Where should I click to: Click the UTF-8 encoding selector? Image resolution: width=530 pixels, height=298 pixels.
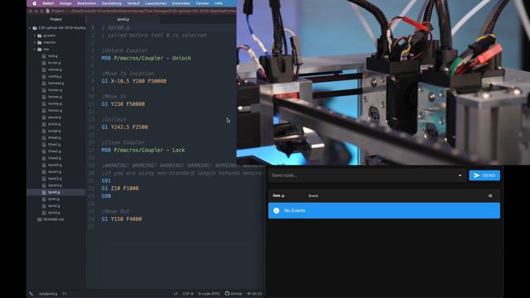(188, 294)
